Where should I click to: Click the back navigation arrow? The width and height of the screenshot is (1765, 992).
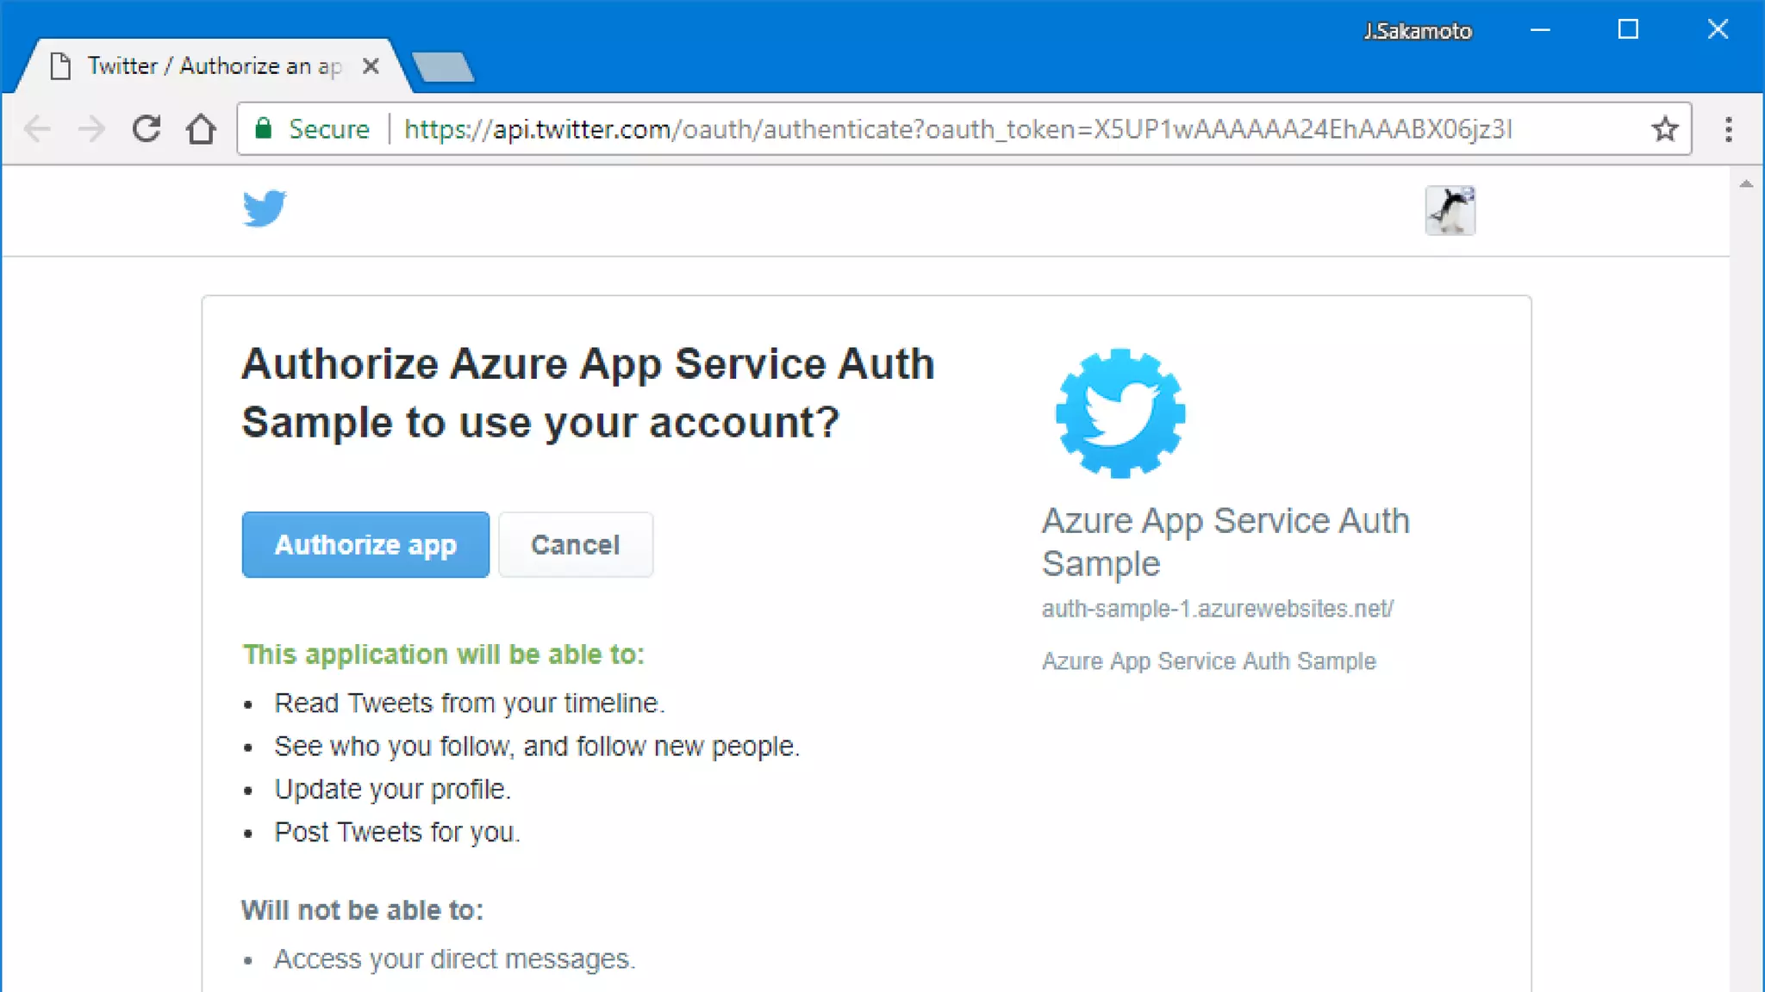[37, 129]
